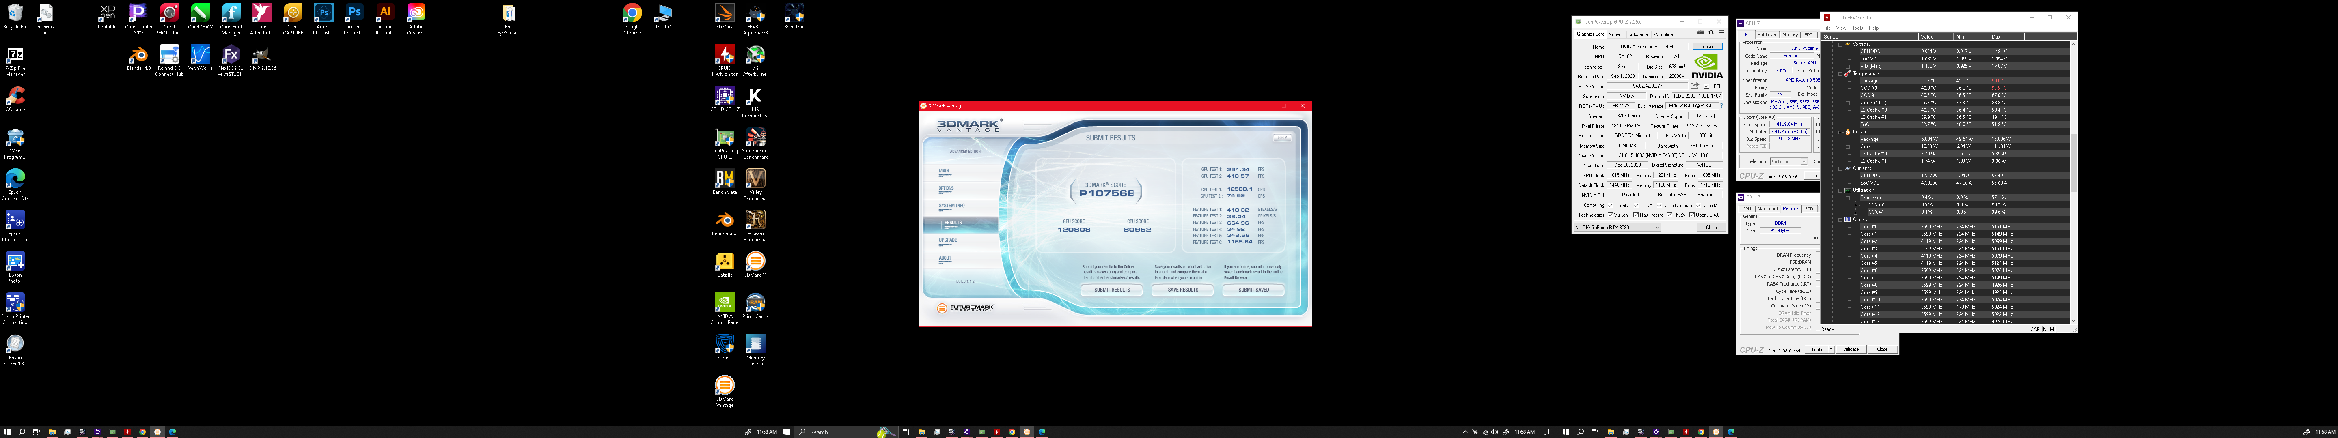Toggle the UEFI checkbox in GPU-Z

point(1706,86)
